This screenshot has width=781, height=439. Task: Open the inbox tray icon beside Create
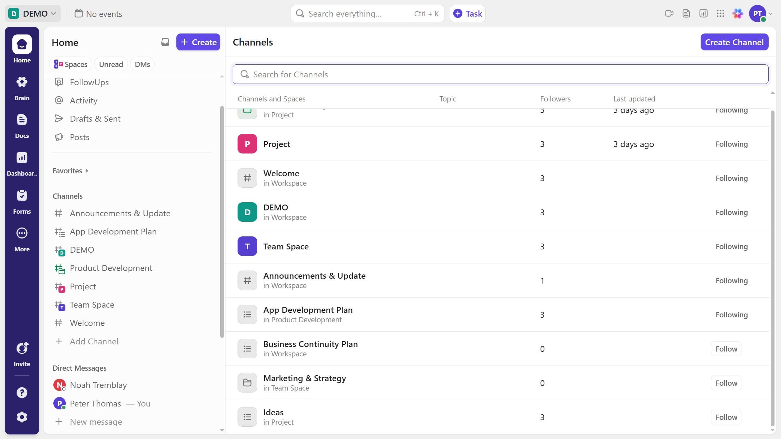click(165, 42)
